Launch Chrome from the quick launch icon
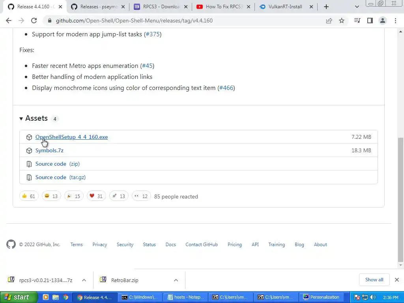Image resolution: width=404 pixels, height=303 pixels. pos(66,297)
